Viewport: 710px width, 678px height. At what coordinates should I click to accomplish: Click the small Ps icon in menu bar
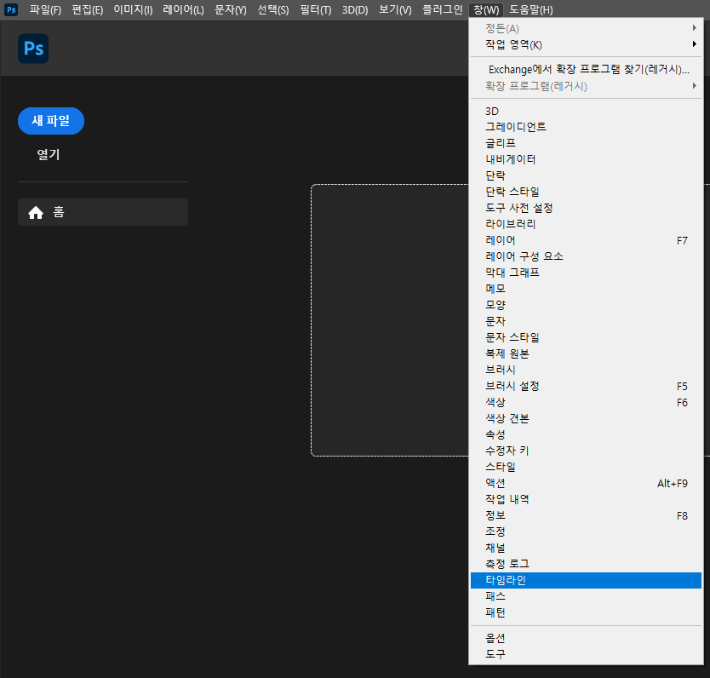click(x=11, y=9)
